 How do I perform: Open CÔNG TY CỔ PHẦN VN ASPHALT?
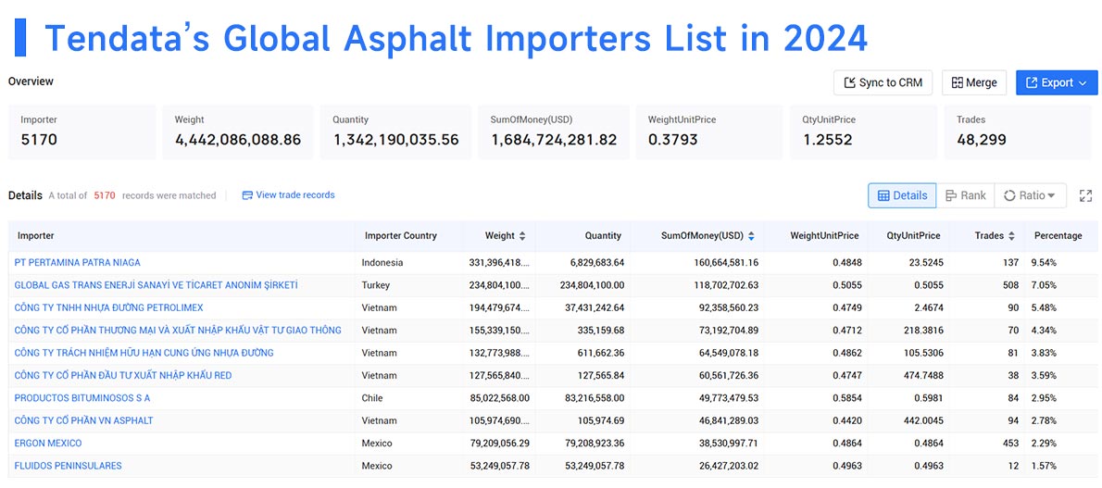point(83,419)
